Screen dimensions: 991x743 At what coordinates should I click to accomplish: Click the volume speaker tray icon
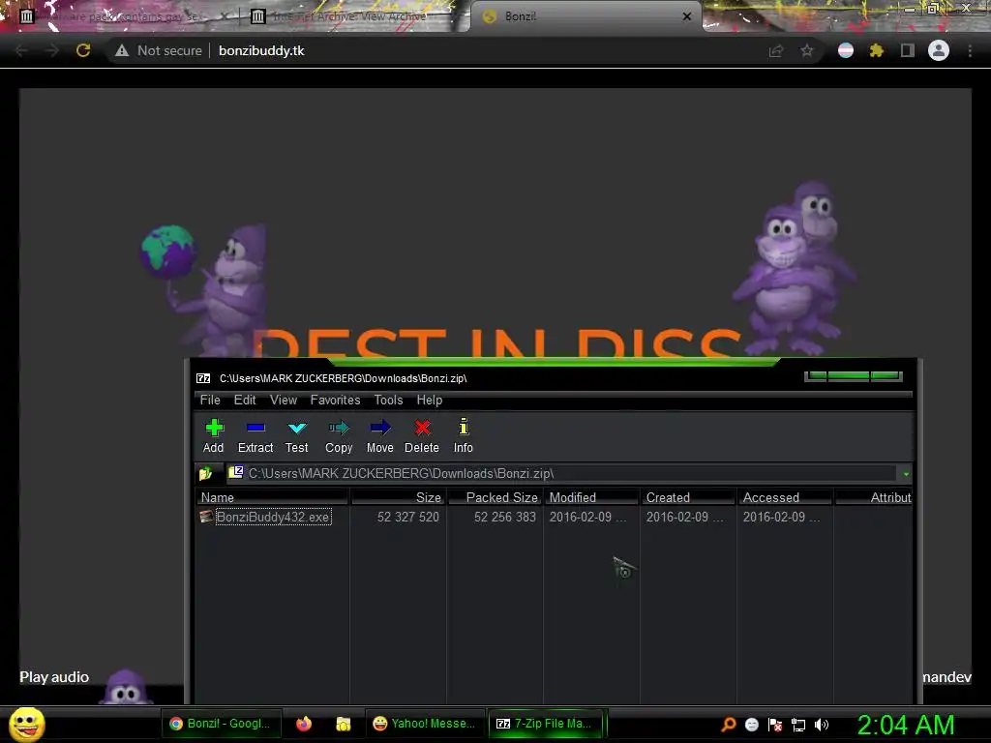click(821, 725)
